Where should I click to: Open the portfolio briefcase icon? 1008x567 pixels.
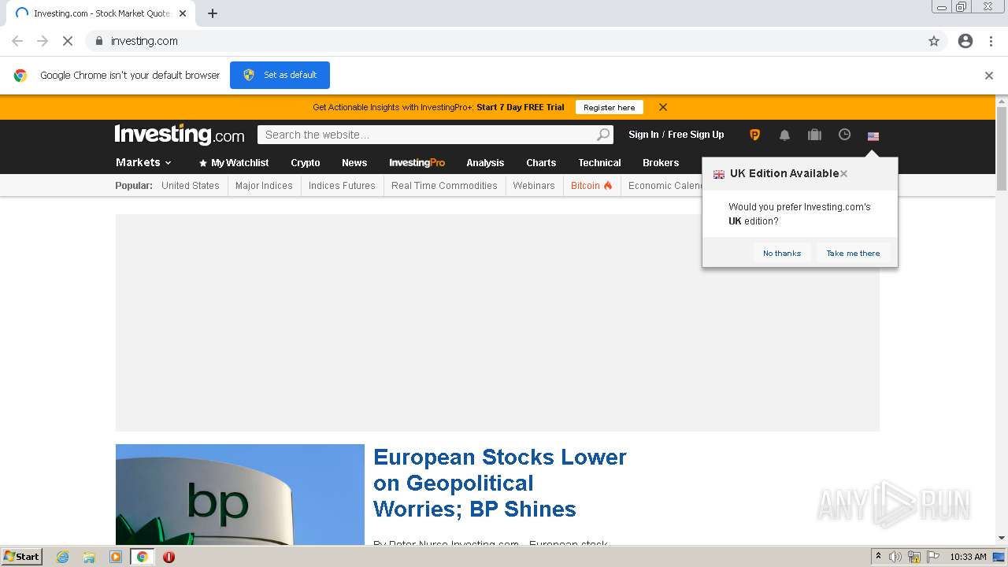(814, 135)
